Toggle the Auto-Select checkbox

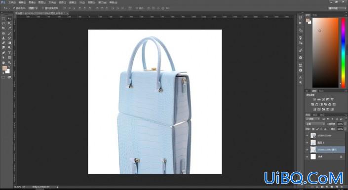point(14,8)
